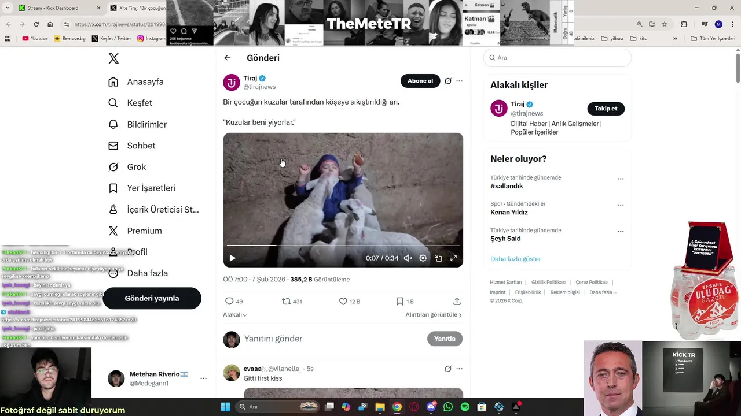Screen dimensions: 741x416
Task: Go back with the Gönderi arrow
Action: (x=228, y=58)
